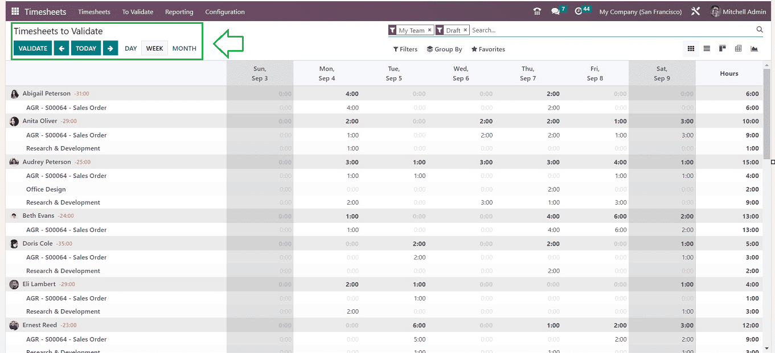775x353 pixels.
Task: Click Anita Oliver's avatar
Action: [14, 121]
